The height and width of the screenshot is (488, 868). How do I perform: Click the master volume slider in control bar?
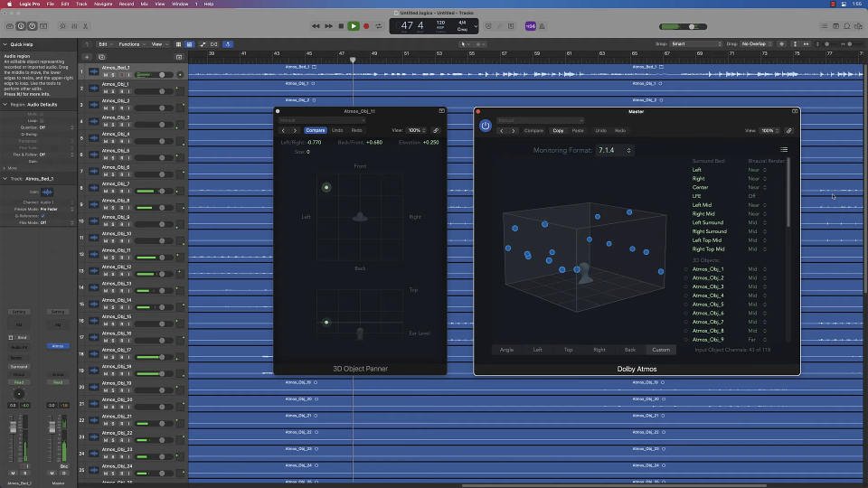[684, 26]
